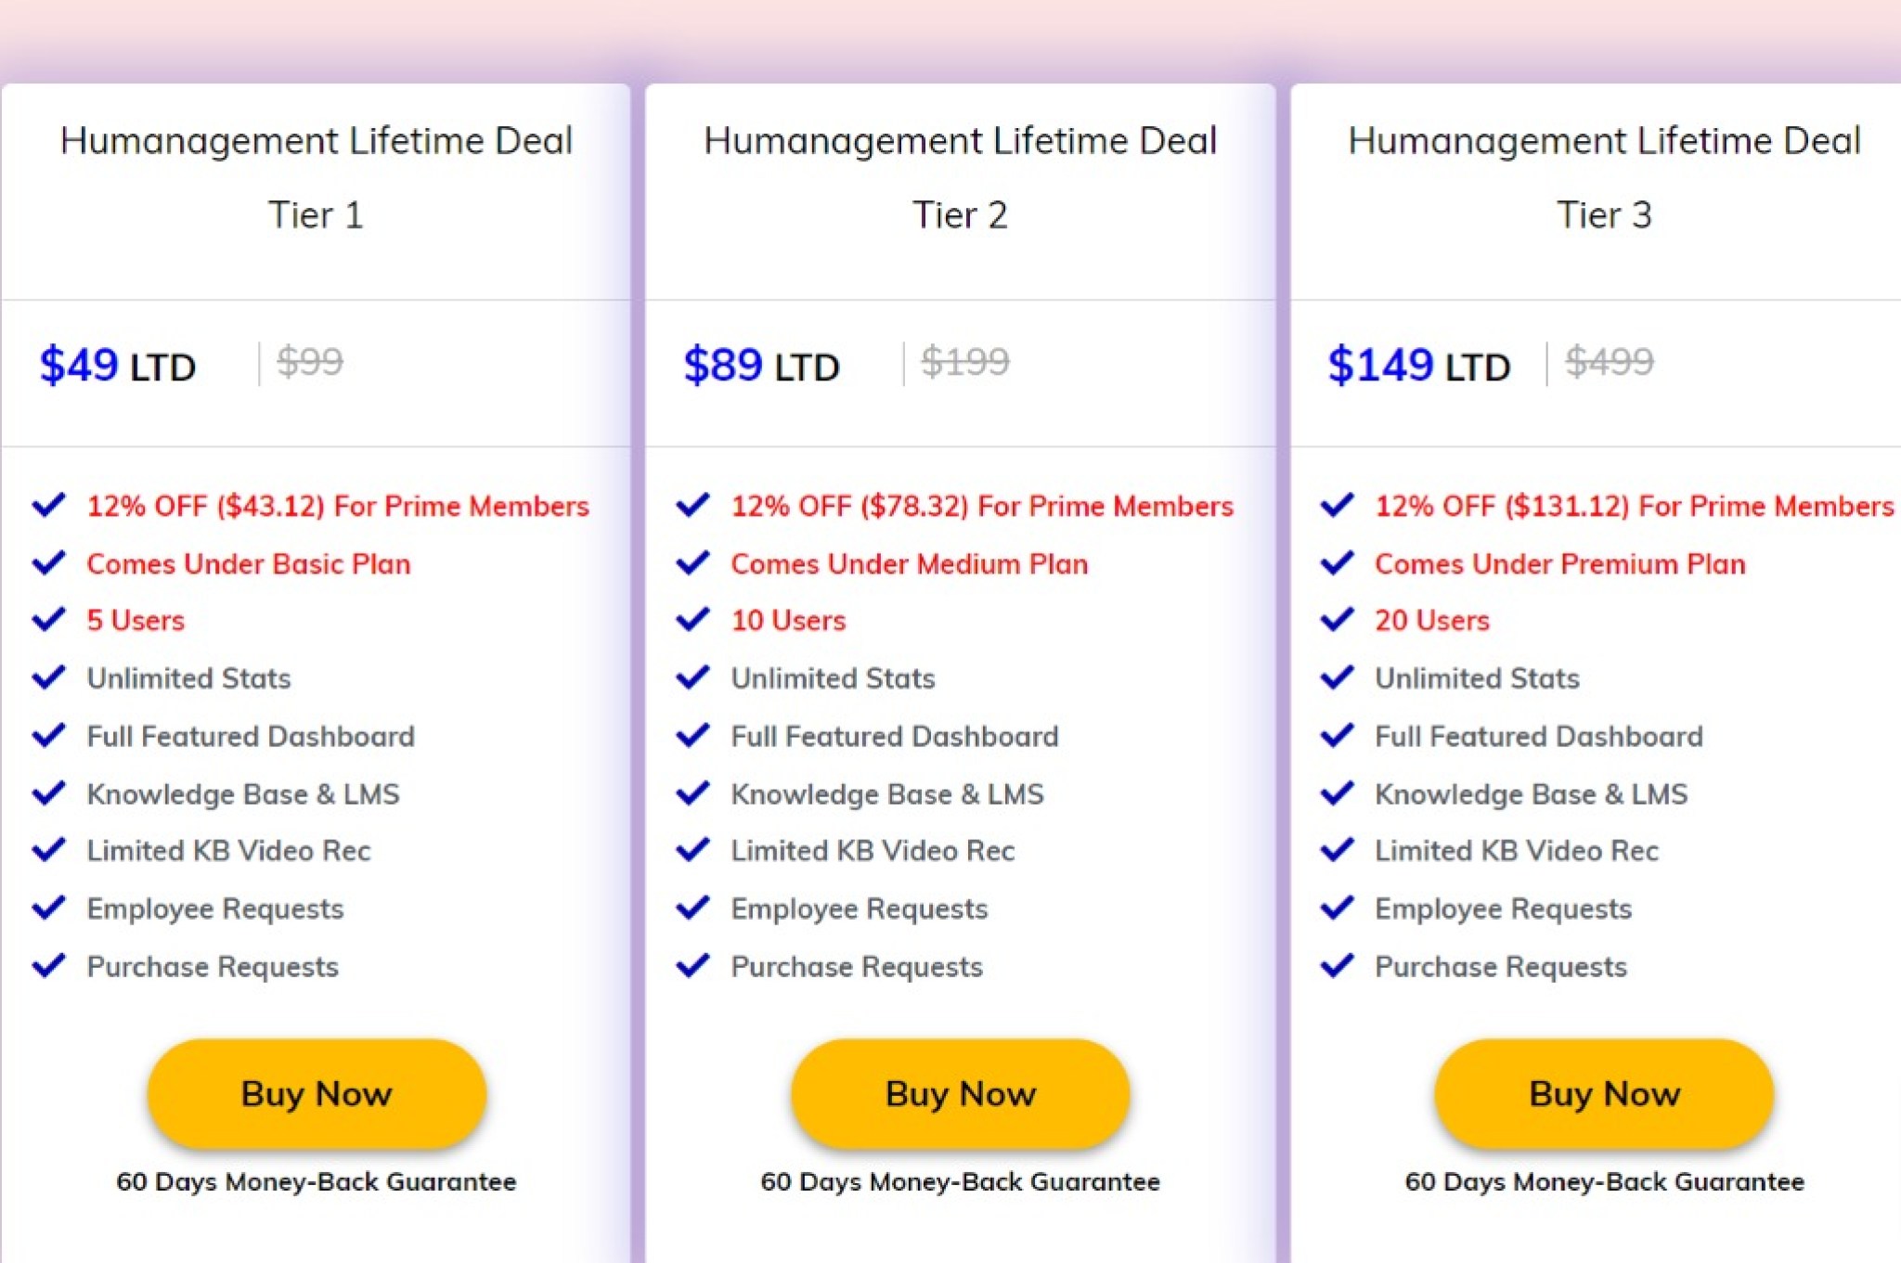Click checkmark beside Tier 3 '20 Users'

pyautogui.click(x=1337, y=619)
